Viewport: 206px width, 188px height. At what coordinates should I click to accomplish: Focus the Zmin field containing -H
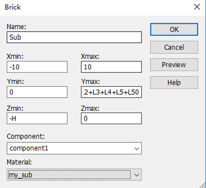tap(37, 118)
